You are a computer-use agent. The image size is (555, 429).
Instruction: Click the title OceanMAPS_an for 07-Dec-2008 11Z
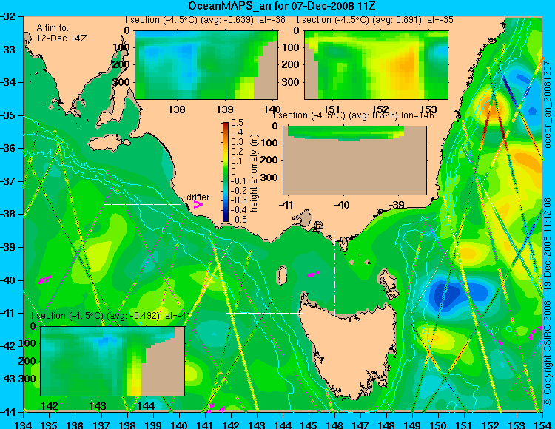281,6
